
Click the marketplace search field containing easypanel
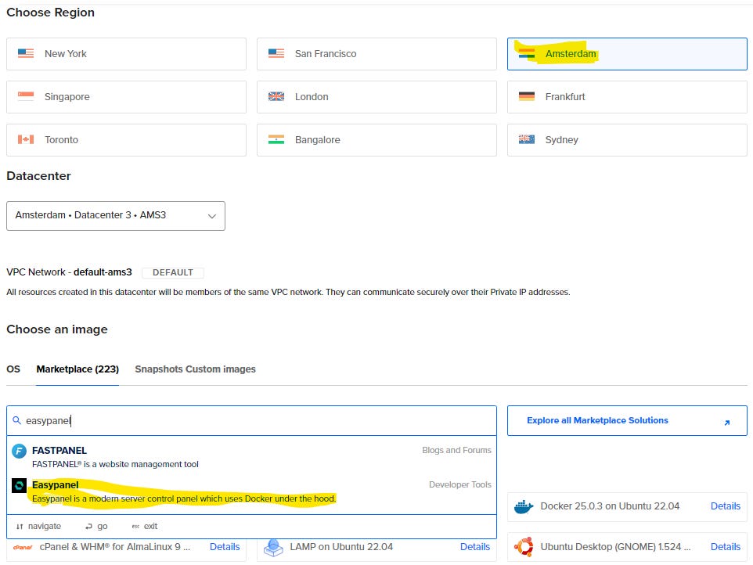[x=251, y=421]
